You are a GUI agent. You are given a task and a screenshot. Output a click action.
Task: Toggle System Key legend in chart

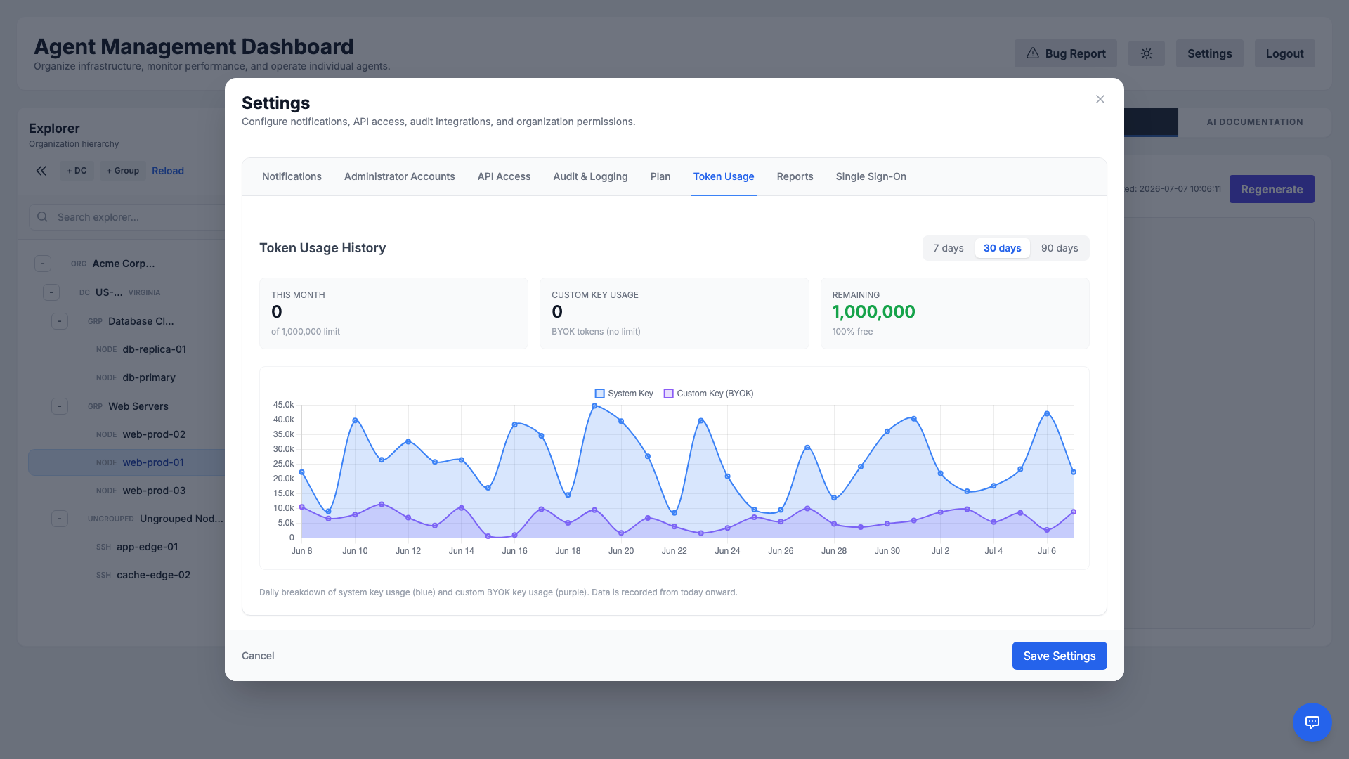(x=624, y=394)
